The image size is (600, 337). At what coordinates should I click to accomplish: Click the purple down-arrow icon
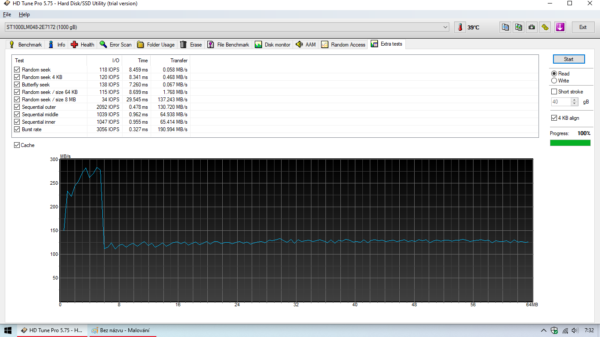coord(560,27)
